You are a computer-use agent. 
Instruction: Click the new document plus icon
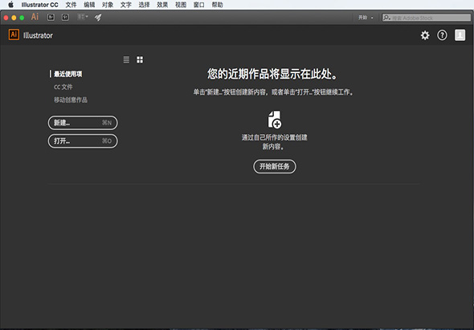tap(275, 120)
